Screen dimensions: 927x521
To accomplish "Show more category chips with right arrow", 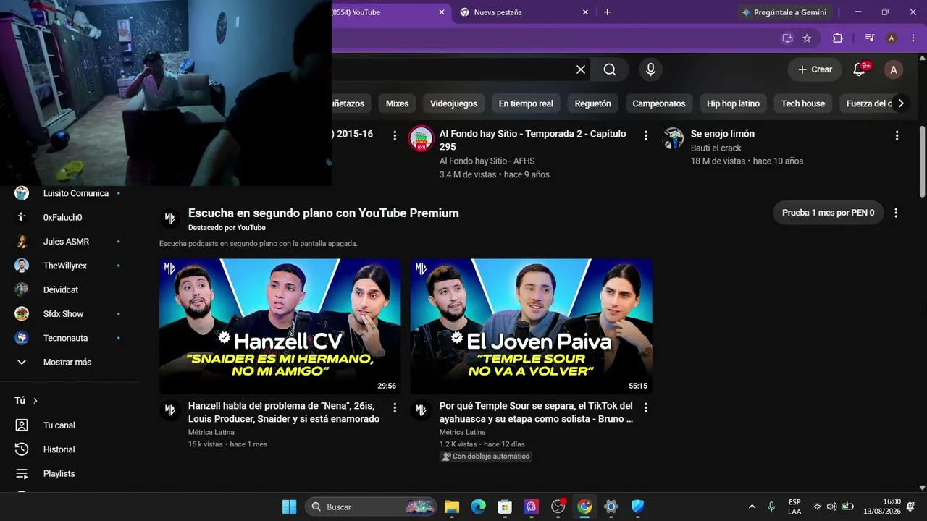I will point(901,103).
